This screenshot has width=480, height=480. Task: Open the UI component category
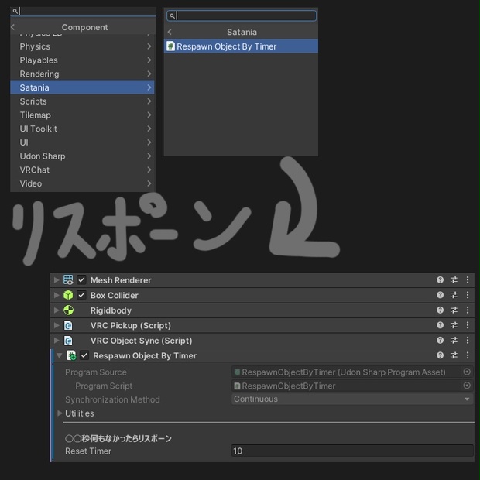pos(82,142)
